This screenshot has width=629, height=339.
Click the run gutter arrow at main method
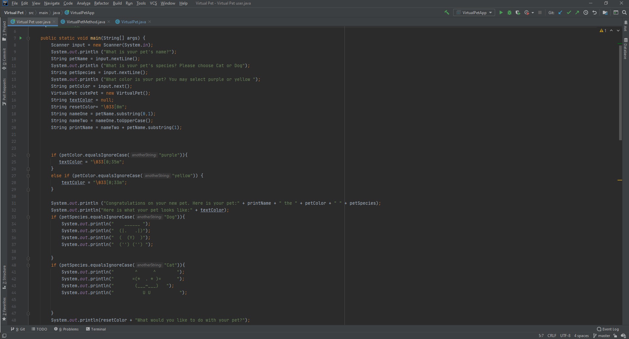[x=21, y=38]
